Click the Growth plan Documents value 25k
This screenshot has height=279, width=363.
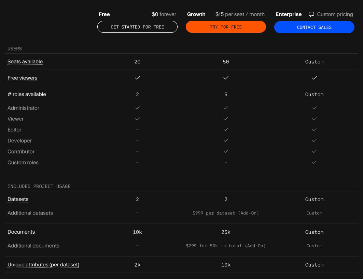point(226,232)
